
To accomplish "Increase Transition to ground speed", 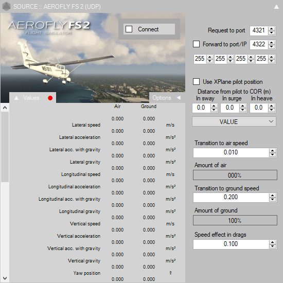I will coord(273,196).
